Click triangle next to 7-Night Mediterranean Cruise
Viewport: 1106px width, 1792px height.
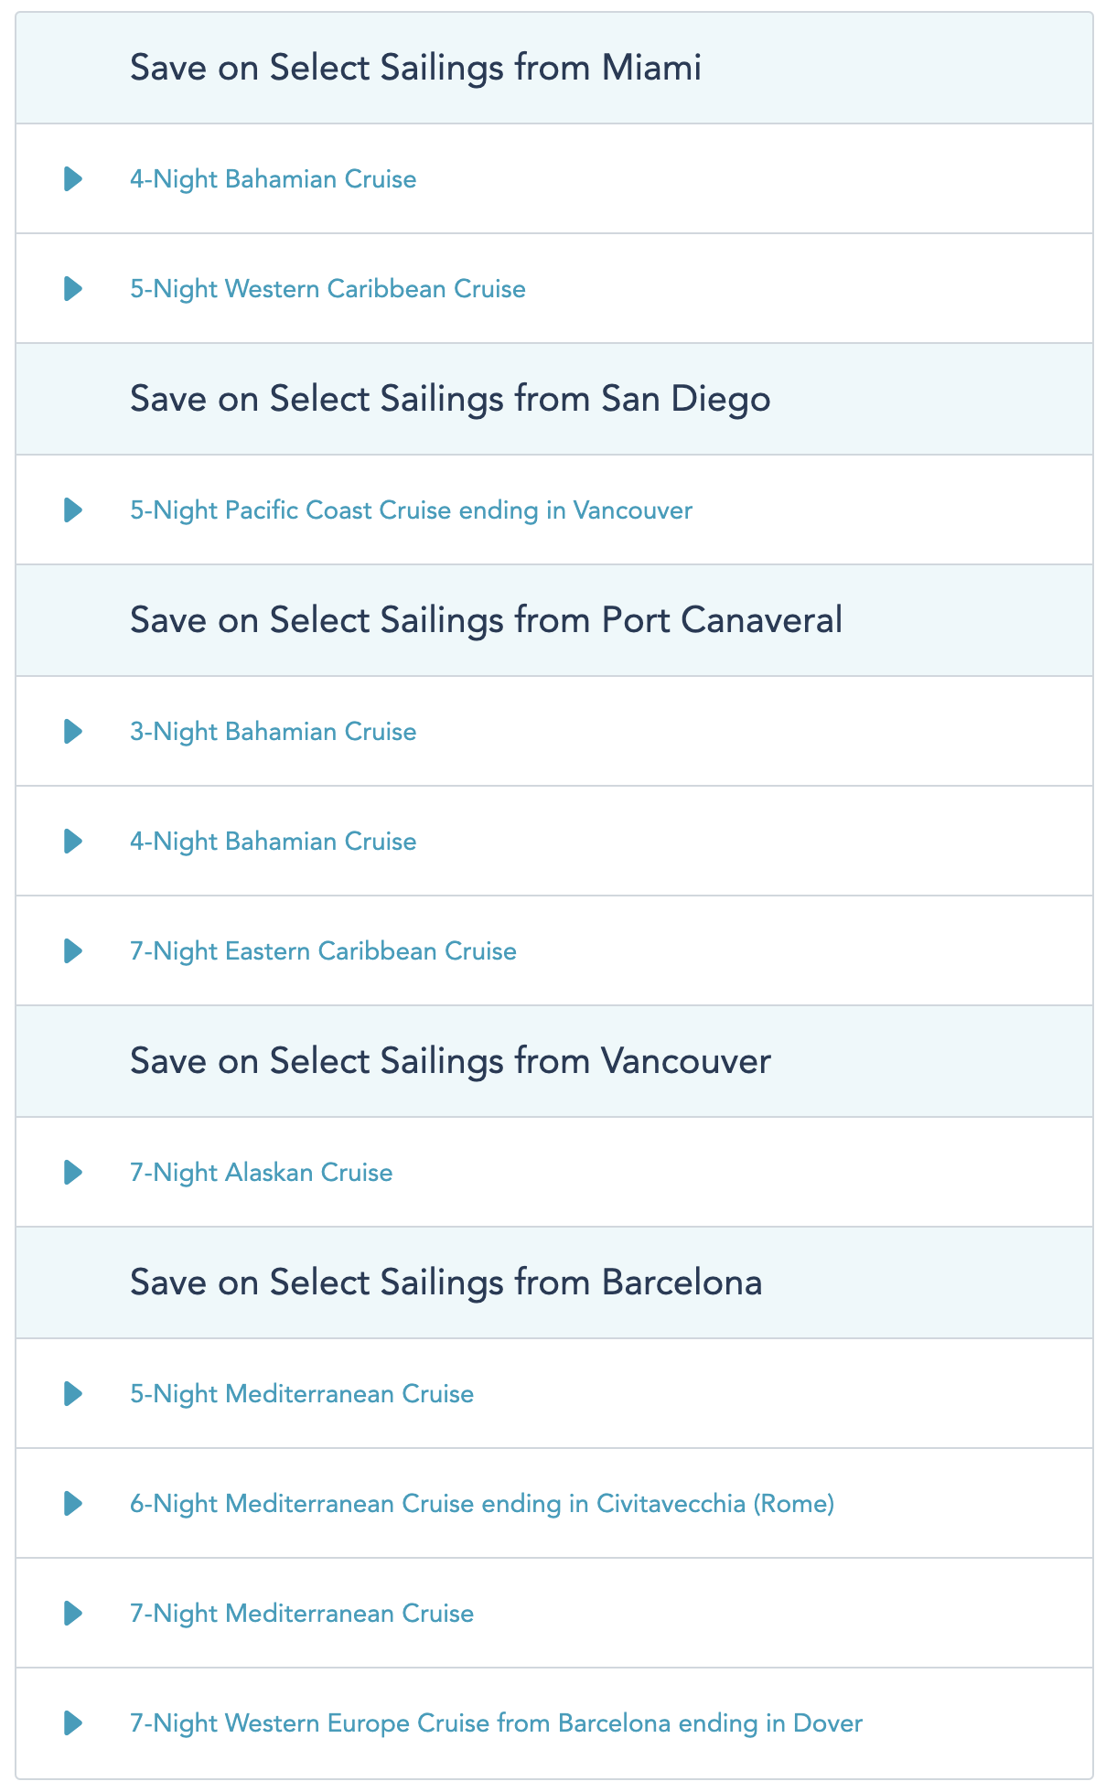point(73,1614)
